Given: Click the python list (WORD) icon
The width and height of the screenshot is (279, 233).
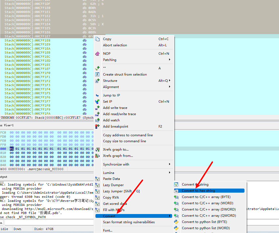Looking at the screenshot, I should pyautogui.click(x=176, y=228).
